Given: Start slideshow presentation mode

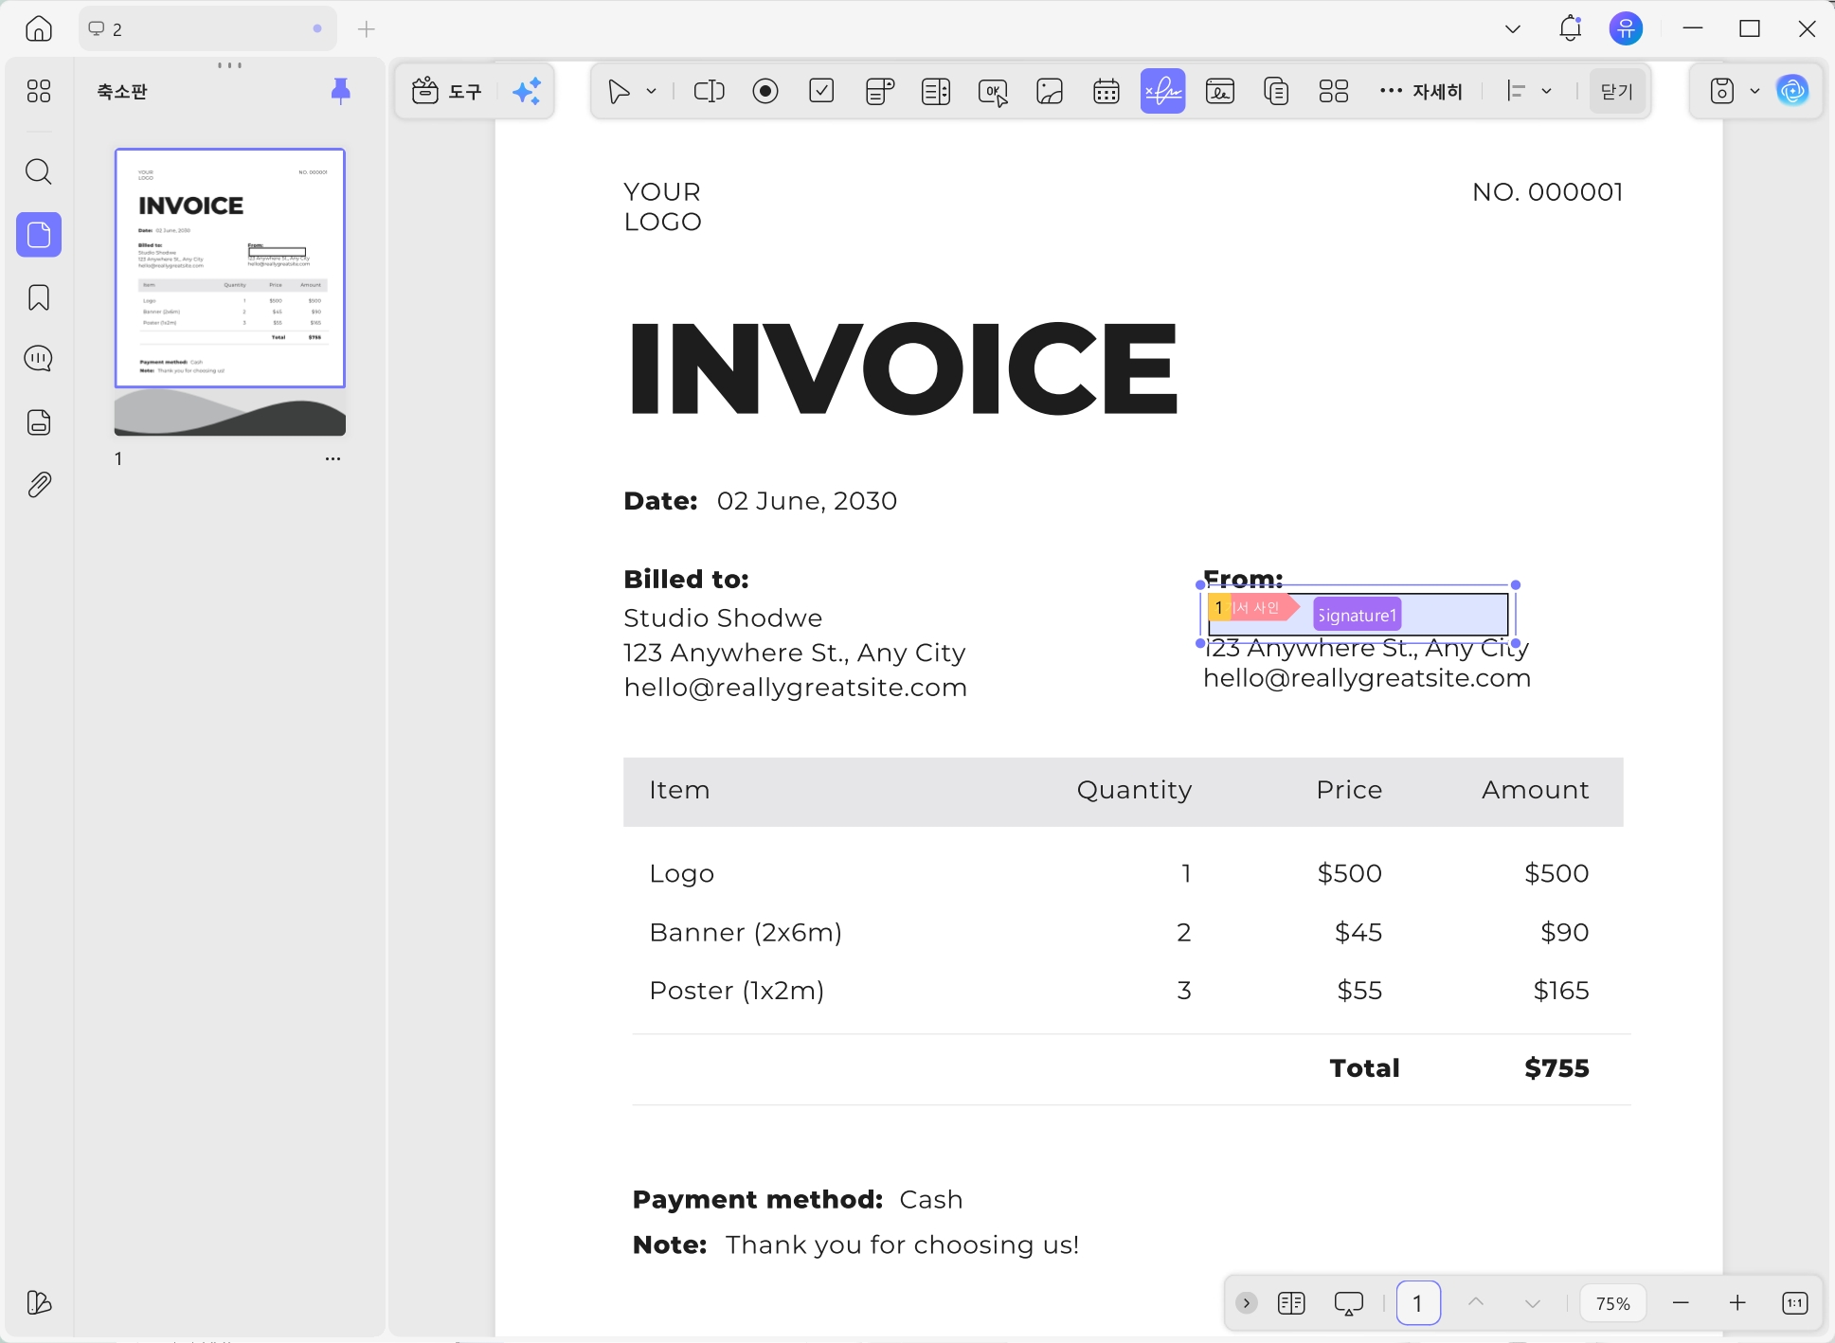Looking at the screenshot, I should pyautogui.click(x=1349, y=1303).
